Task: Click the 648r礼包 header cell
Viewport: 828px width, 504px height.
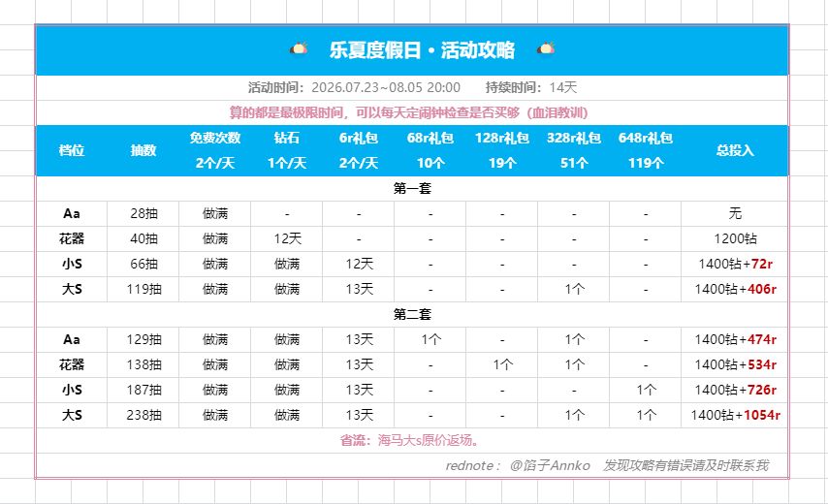Action: coord(646,138)
